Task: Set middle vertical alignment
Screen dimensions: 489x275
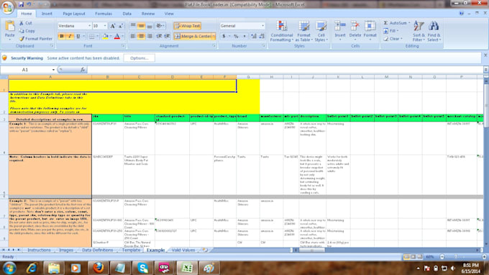Action: tap(141, 26)
